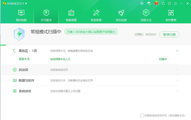Click 检测顽固木马入口 text
The height and width of the screenshot is (120, 191).
point(60,59)
